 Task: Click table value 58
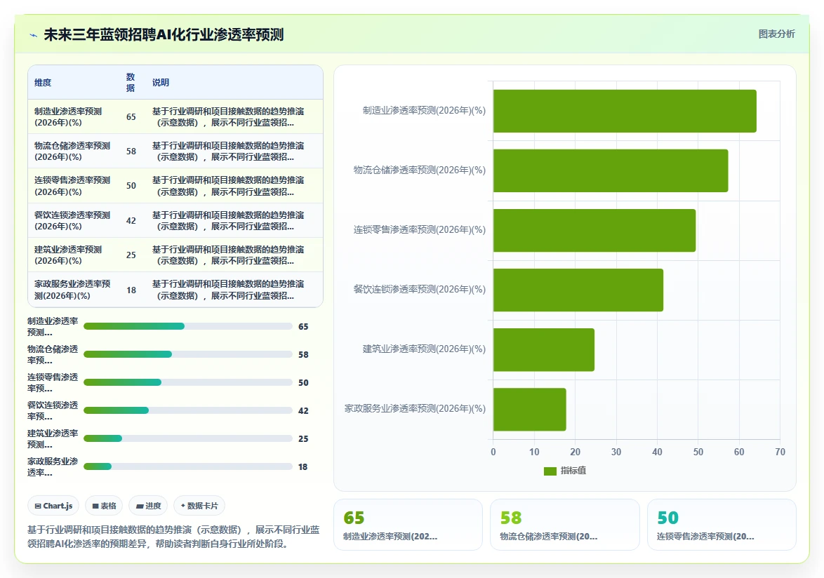click(x=131, y=152)
